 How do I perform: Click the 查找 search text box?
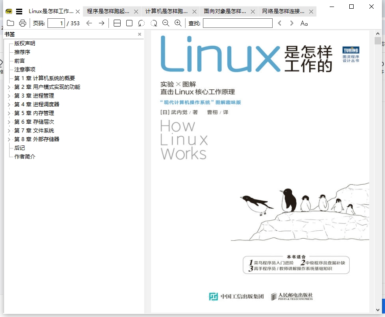tap(238, 24)
